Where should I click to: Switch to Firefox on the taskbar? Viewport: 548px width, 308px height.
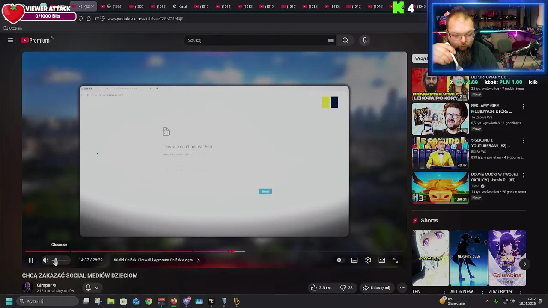coord(173,301)
